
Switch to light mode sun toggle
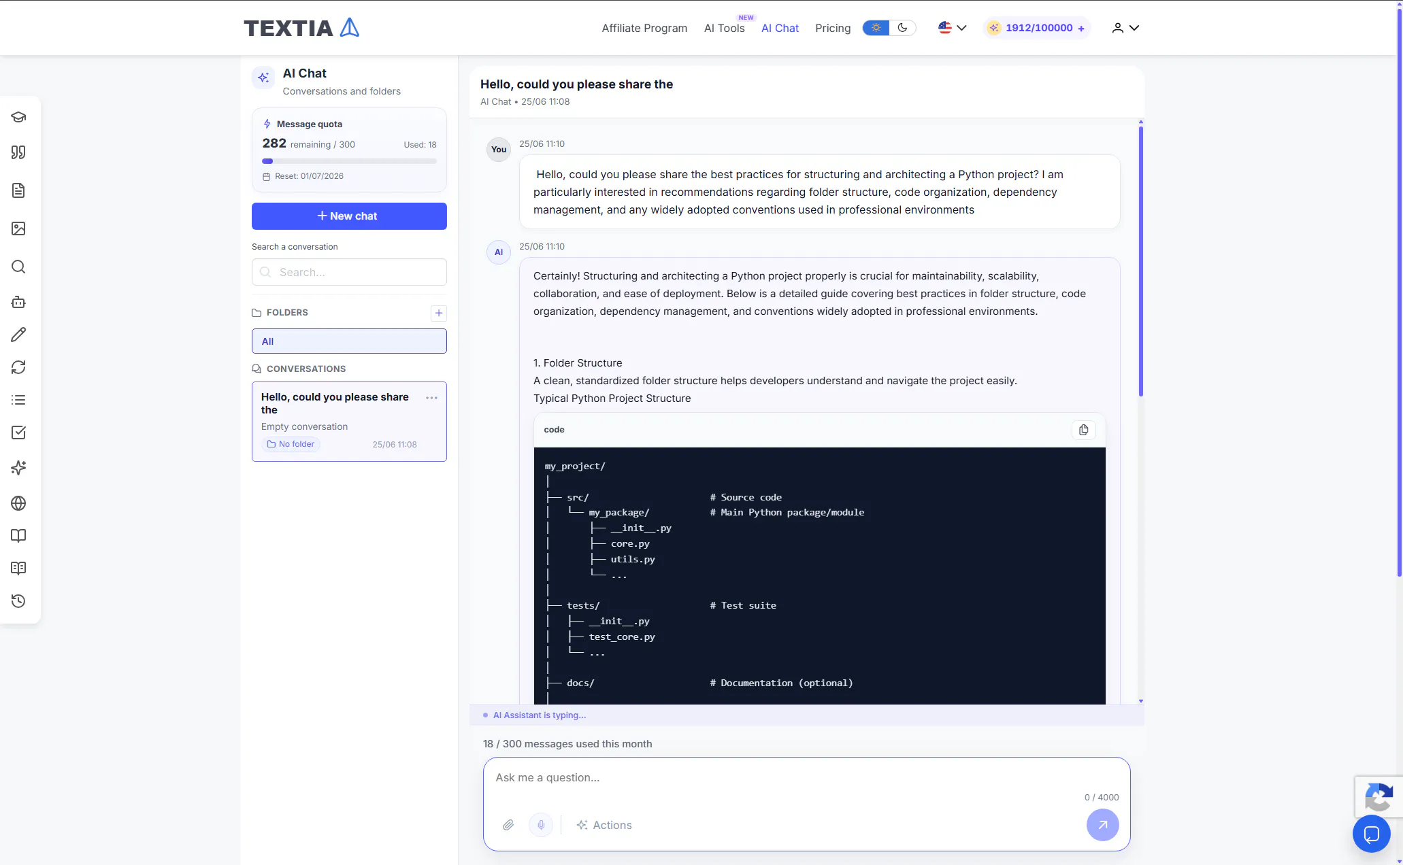[x=876, y=28]
